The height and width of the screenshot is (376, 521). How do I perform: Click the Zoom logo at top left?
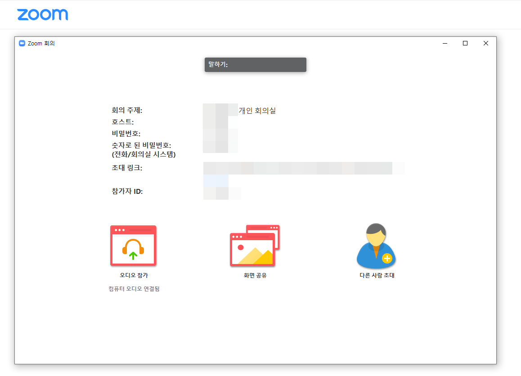click(x=43, y=14)
